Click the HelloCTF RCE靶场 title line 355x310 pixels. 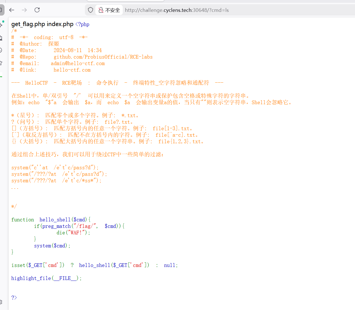click(x=117, y=83)
